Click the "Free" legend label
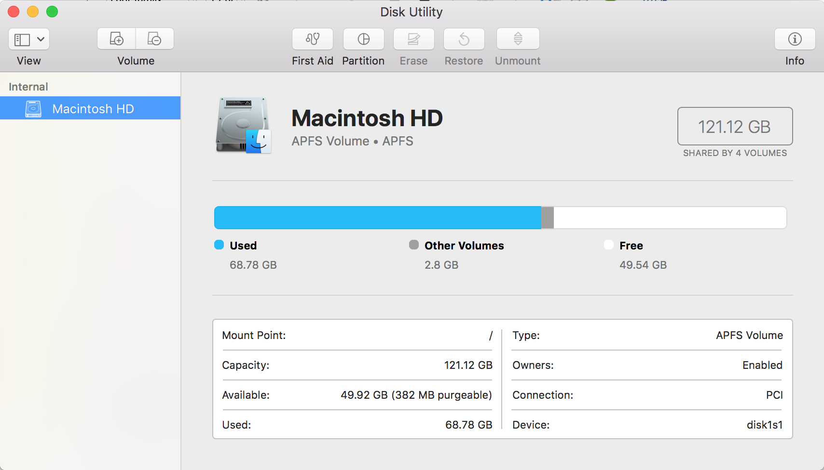 pos(631,246)
